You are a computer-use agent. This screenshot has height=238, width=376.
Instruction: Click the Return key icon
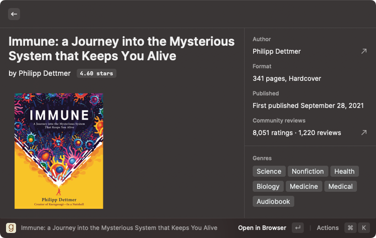click(298, 227)
